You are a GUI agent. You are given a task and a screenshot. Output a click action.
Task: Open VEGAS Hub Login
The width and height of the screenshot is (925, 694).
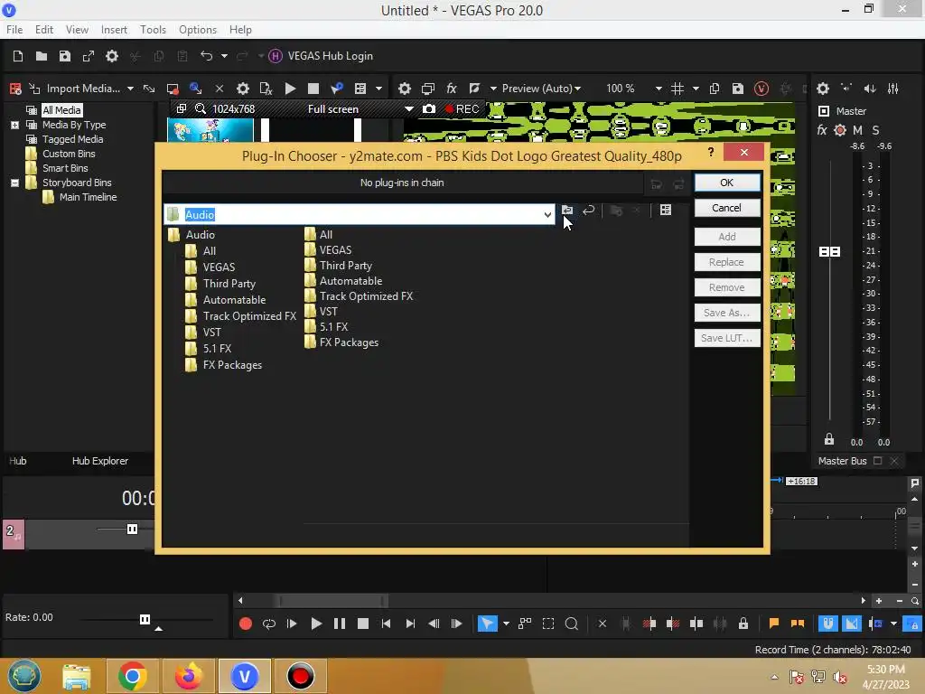point(321,56)
